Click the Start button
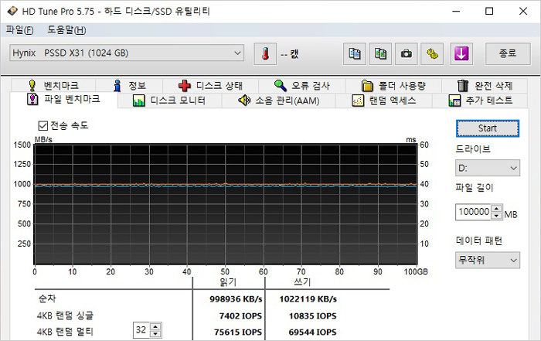541x341 pixels. coord(488,128)
